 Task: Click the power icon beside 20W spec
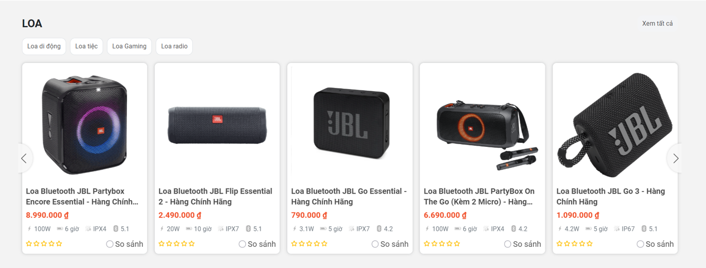point(162,229)
